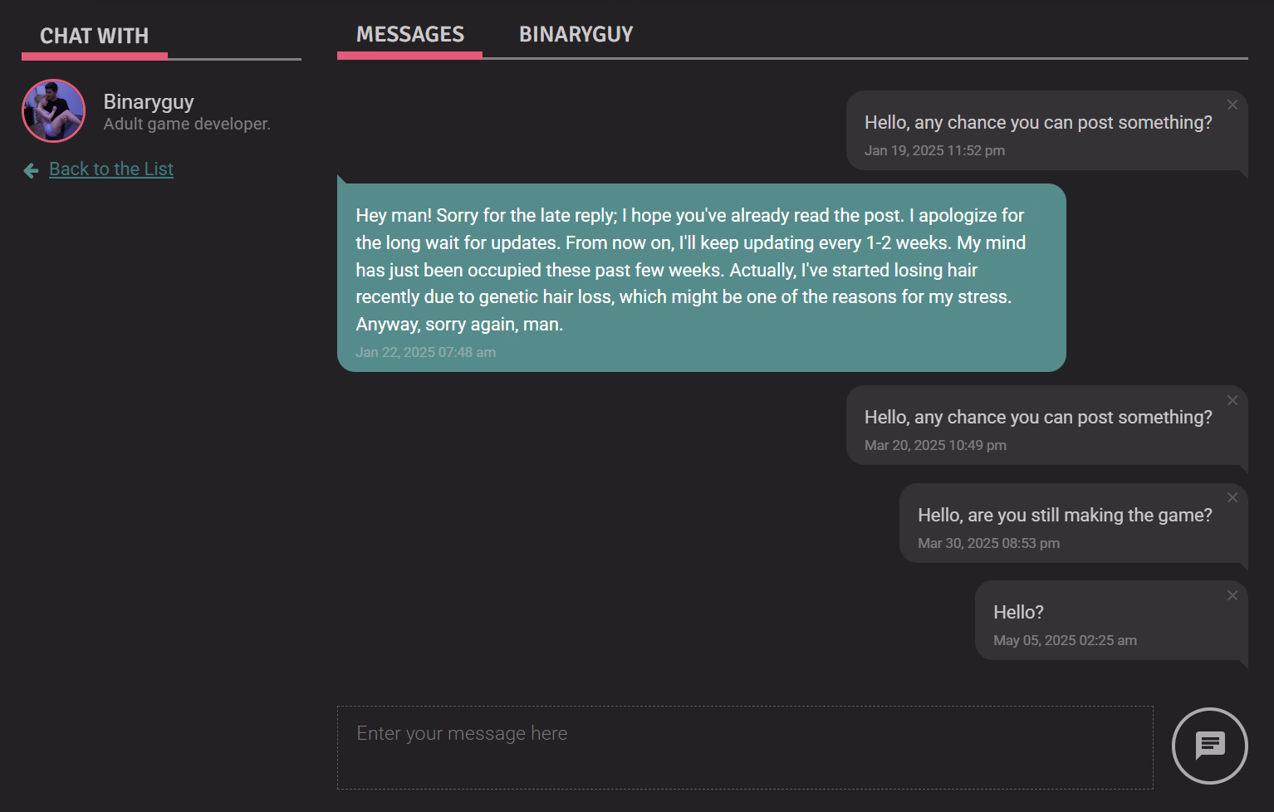Screen dimensions: 1274x812
Task: Click the send message chat icon button
Action: 1209,746
